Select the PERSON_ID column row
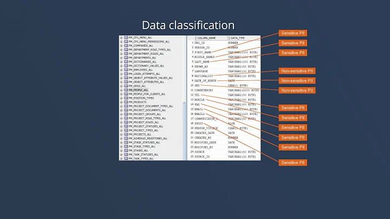Screen dimensions: 390x219 pyautogui.click(x=224, y=48)
